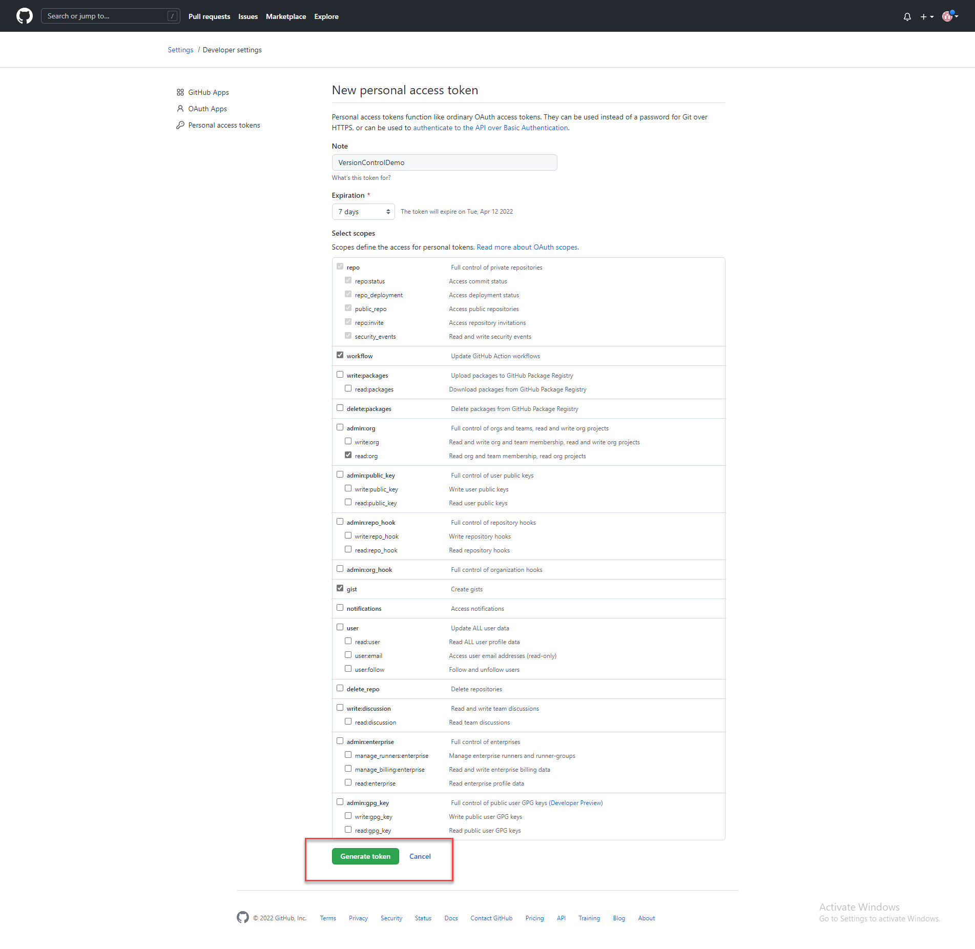Screen dimensions: 975x949
Task: Open the Privacy footer link
Action: pos(358,918)
